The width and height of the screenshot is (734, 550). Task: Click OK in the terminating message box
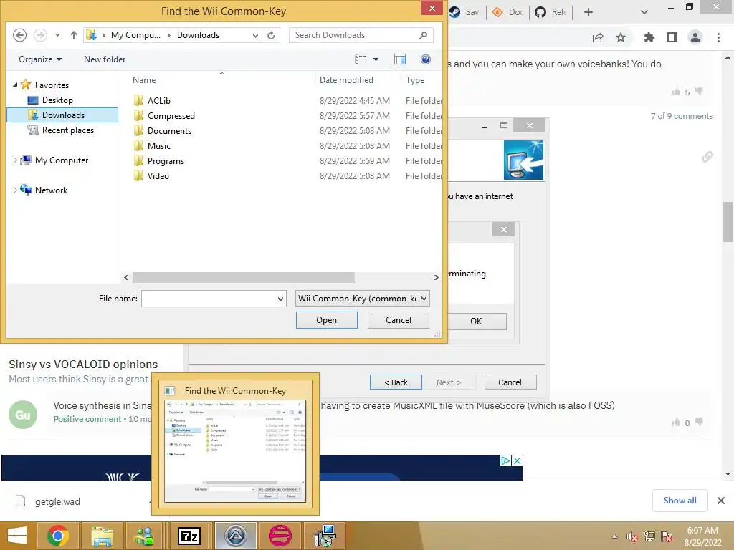click(476, 322)
